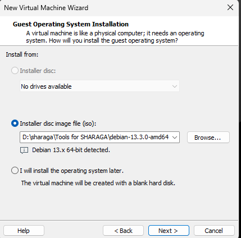Viewport: 241px width, 238px height.
Task: Open the No drives available dropdown
Action: click(x=99, y=86)
